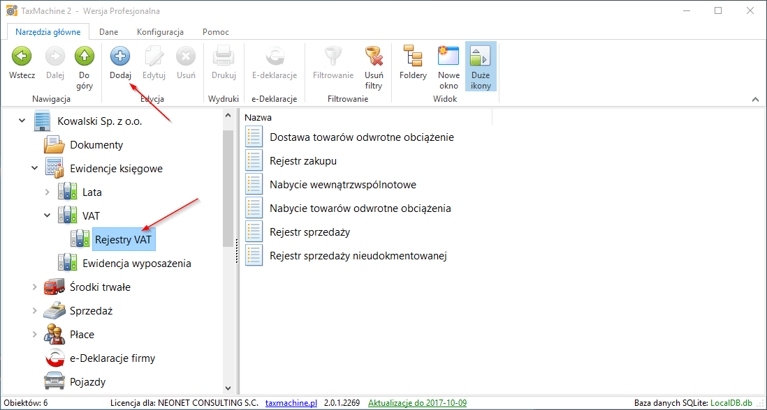Viewport: 767px width, 410px height.
Task: Remove filters with Usuń filtry icon
Action: pos(374,57)
